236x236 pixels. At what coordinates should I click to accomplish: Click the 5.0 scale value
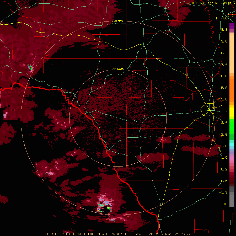click(224, 99)
